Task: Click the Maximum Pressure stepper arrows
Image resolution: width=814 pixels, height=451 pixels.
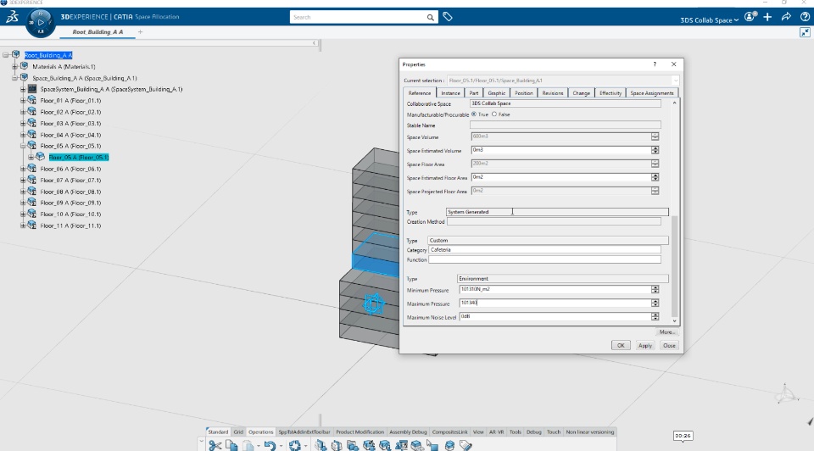Action: click(x=655, y=303)
